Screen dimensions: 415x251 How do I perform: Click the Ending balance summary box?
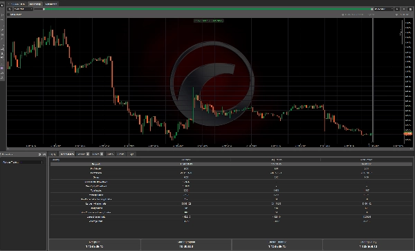pos(277,244)
